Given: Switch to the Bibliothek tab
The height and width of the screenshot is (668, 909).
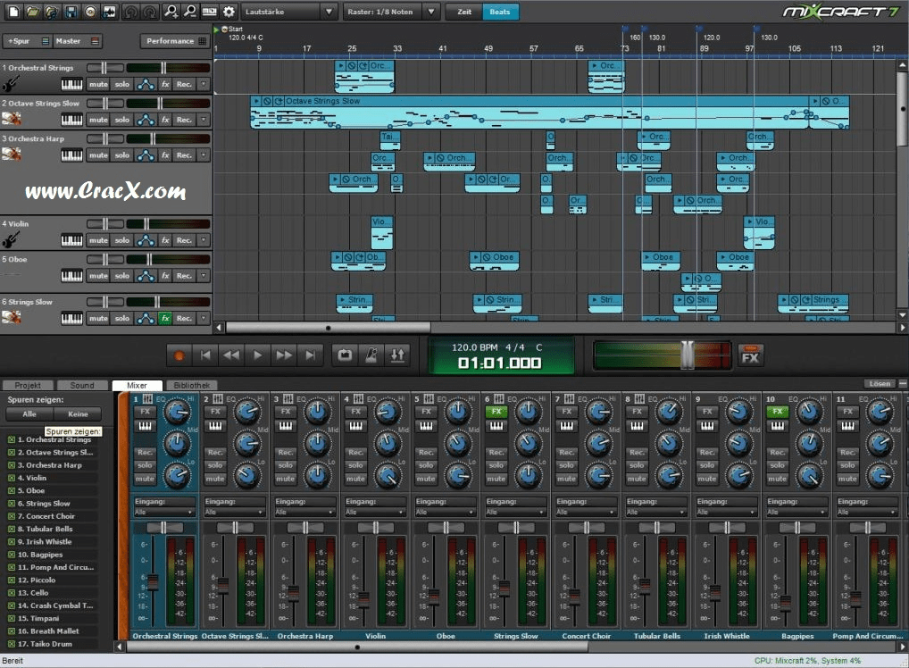Looking at the screenshot, I should coord(192,385).
